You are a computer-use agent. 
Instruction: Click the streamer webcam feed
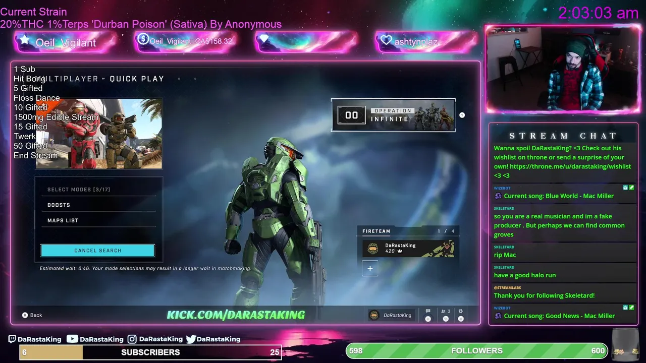point(562,68)
